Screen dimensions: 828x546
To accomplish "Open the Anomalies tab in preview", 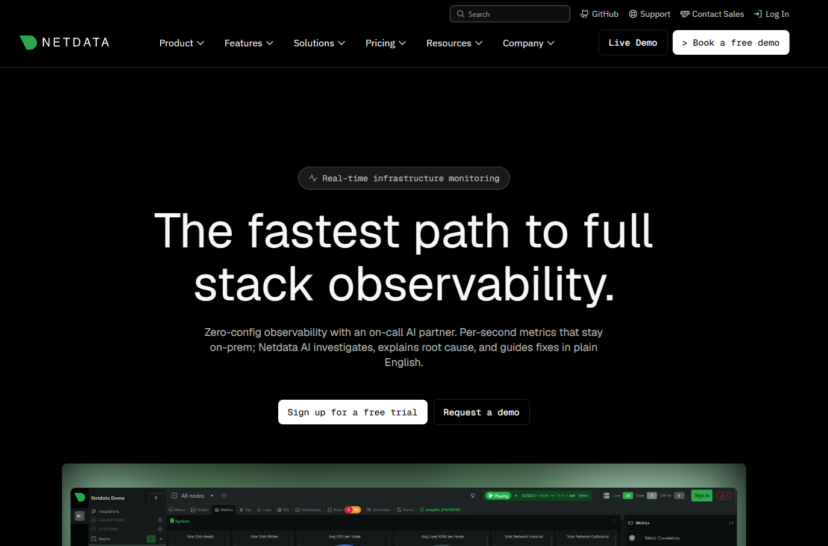I will click(379, 510).
